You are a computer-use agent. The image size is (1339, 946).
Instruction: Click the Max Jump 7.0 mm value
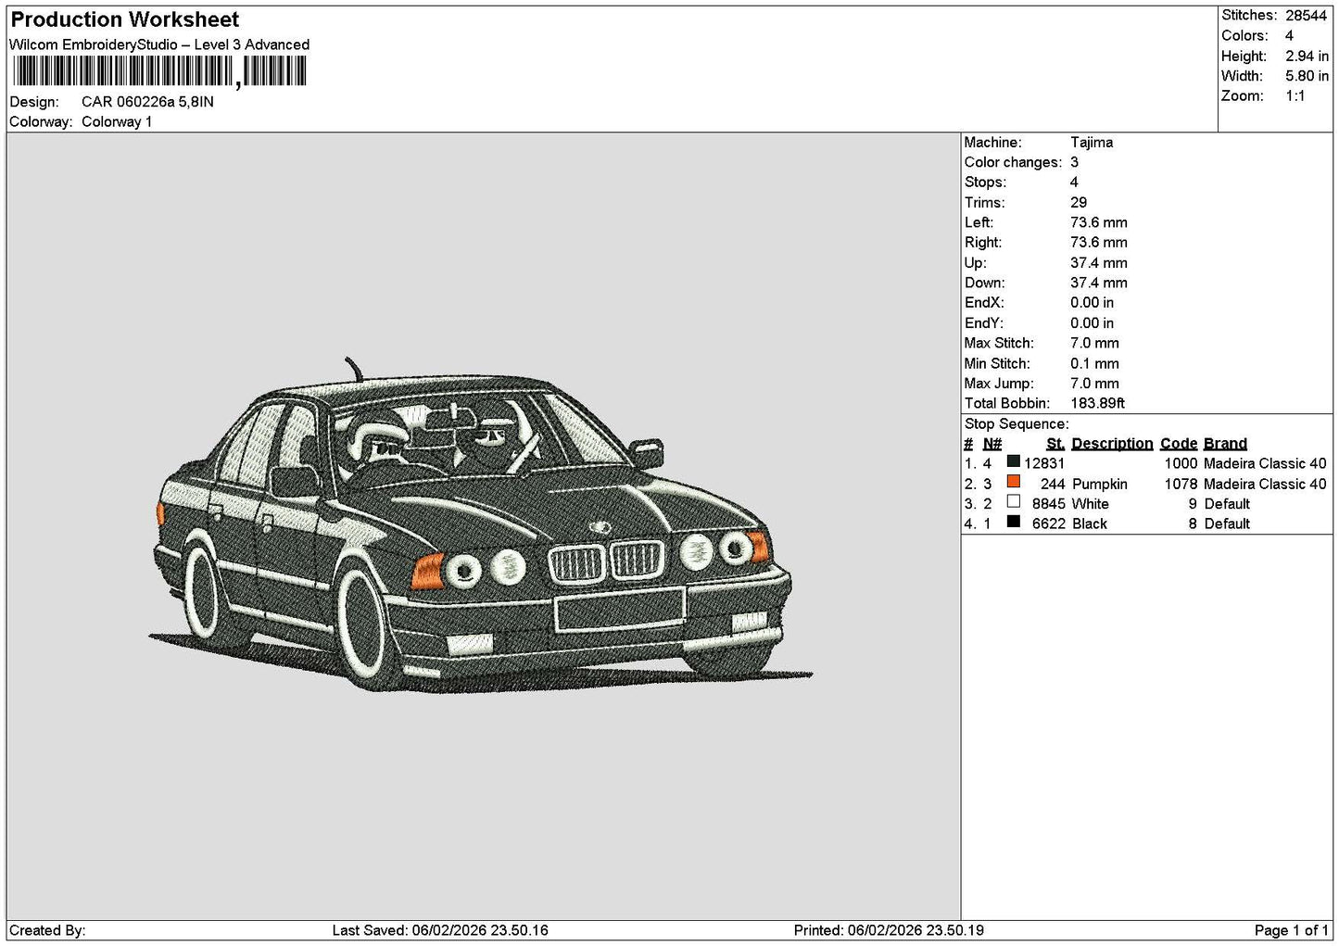pos(1094,384)
